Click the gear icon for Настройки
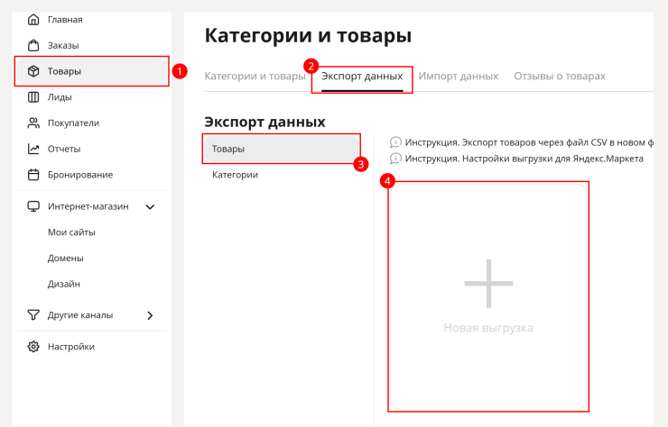The image size is (668, 427). pos(33,347)
